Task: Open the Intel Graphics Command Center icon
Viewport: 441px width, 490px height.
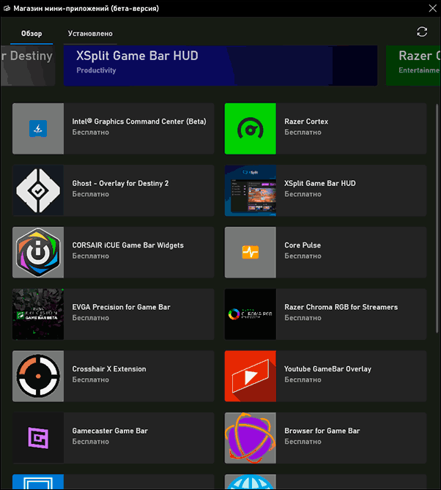Action: 38,128
